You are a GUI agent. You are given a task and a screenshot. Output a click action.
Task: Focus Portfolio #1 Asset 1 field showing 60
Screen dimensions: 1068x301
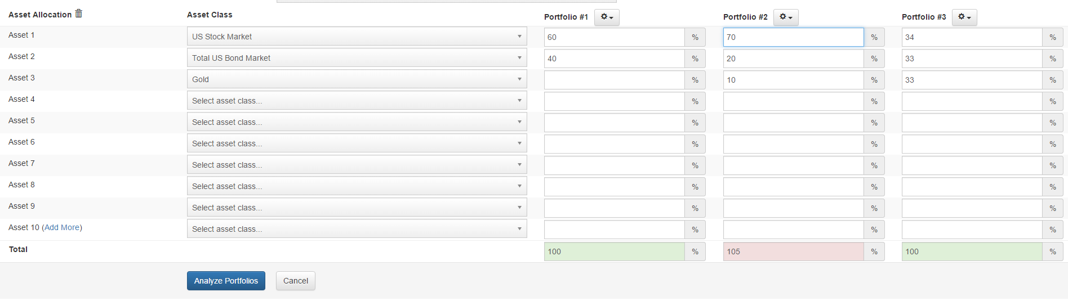tap(615, 37)
